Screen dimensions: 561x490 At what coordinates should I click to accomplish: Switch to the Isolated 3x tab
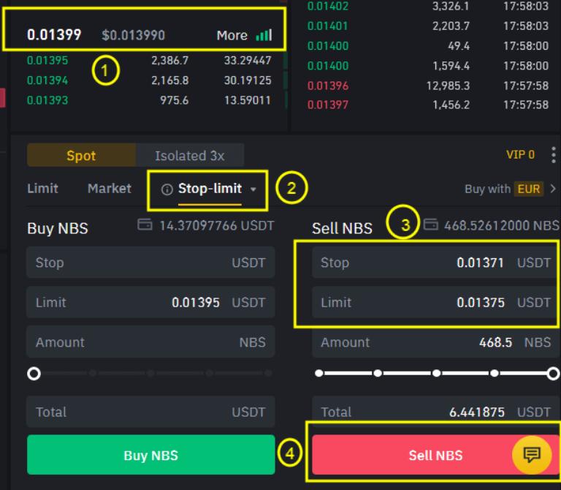tap(190, 156)
